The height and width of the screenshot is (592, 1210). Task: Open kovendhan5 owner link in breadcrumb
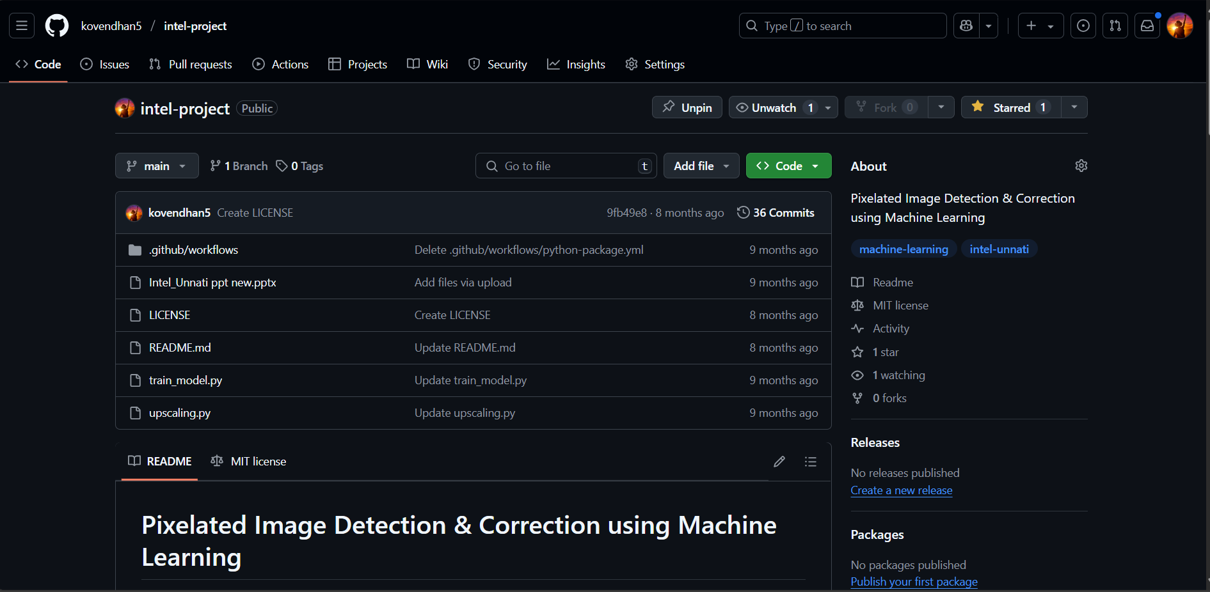[111, 26]
